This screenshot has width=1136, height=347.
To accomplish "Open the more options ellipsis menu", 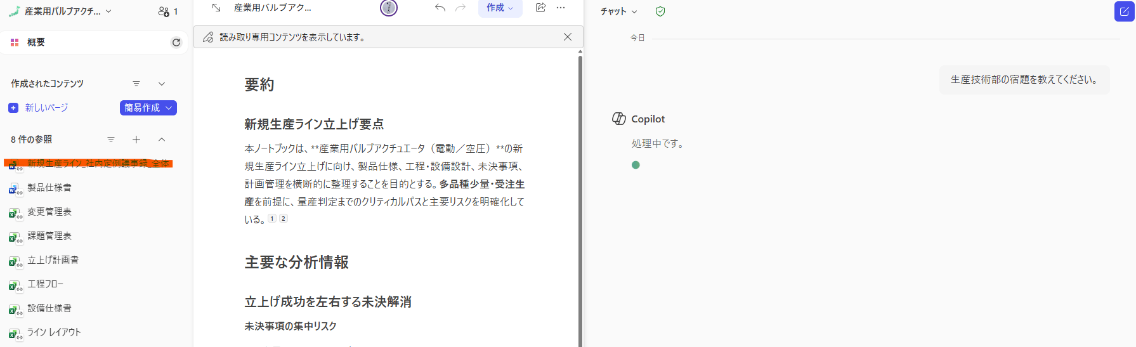I will point(561,8).
